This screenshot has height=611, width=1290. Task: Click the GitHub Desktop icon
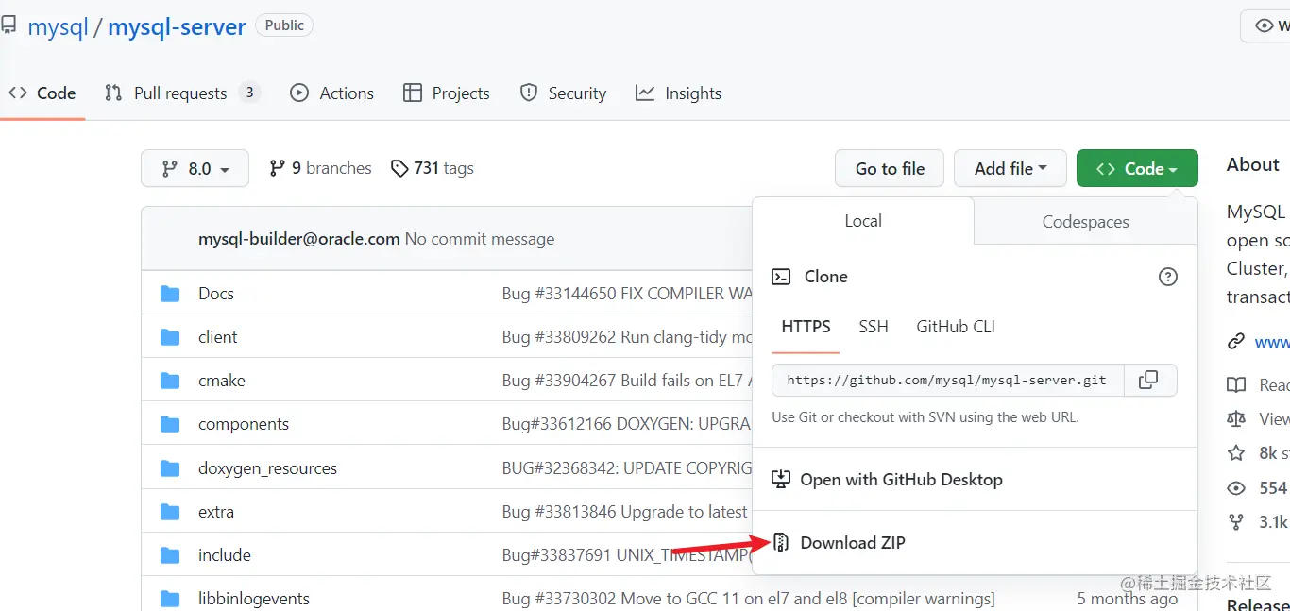click(x=781, y=479)
